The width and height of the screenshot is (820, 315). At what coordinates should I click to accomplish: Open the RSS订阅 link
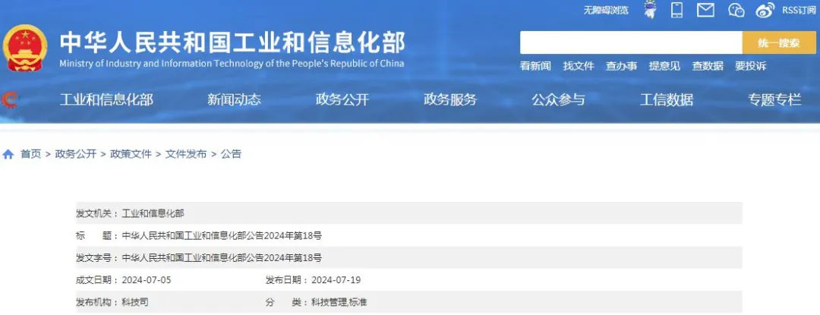click(x=799, y=10)
